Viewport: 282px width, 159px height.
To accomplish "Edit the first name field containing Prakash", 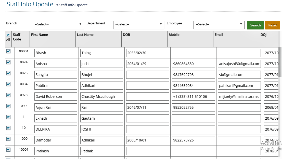I will 56,151.
